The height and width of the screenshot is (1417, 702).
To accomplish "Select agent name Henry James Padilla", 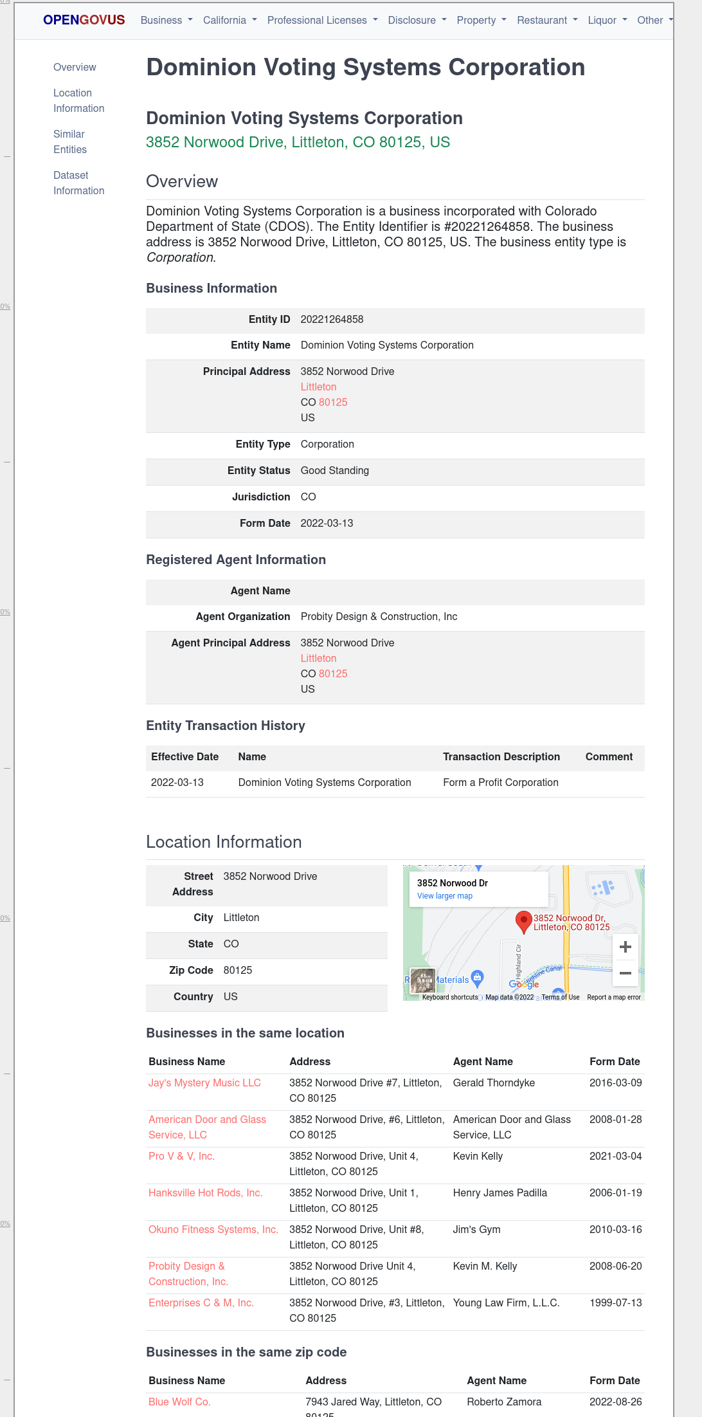I will tap(500, 1193).
